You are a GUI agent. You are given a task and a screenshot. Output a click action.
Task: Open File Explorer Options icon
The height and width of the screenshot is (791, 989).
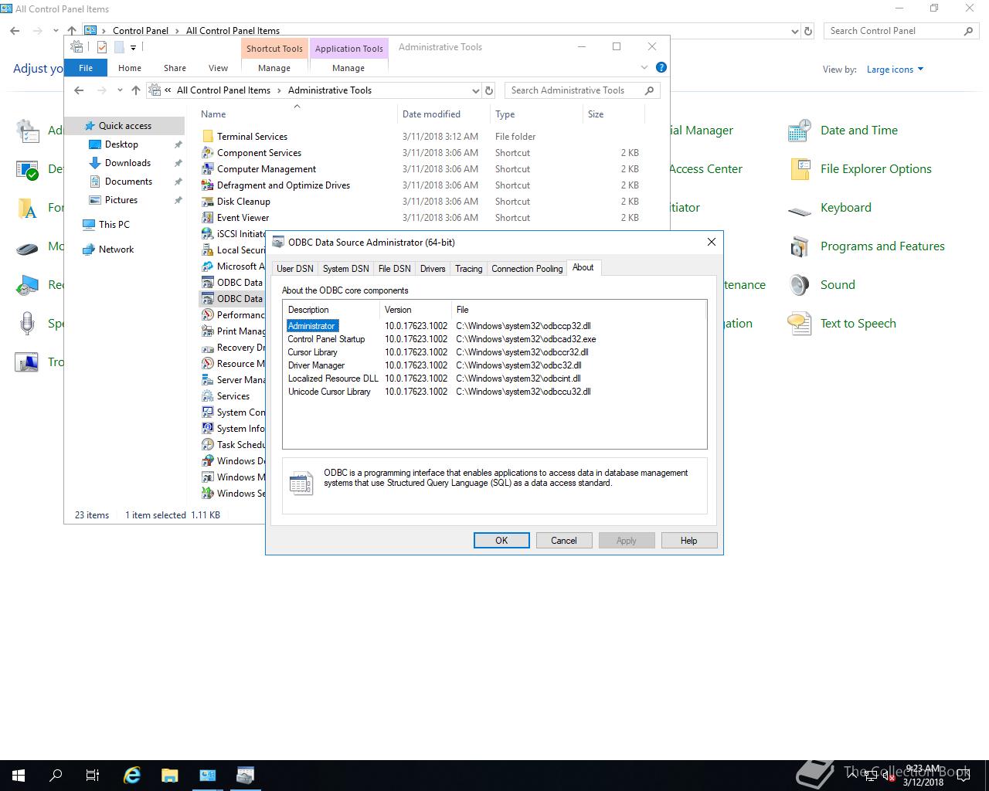click(x=799, y=169)
